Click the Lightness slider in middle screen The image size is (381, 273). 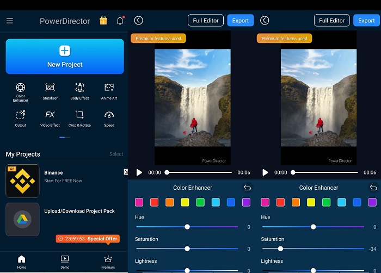click(187, 270)
